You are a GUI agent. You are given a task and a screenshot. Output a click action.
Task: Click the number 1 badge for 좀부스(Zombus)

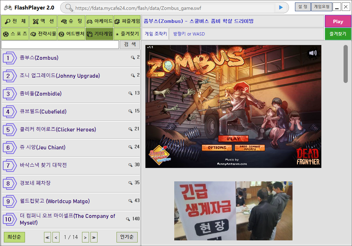[x=10, y=58]
